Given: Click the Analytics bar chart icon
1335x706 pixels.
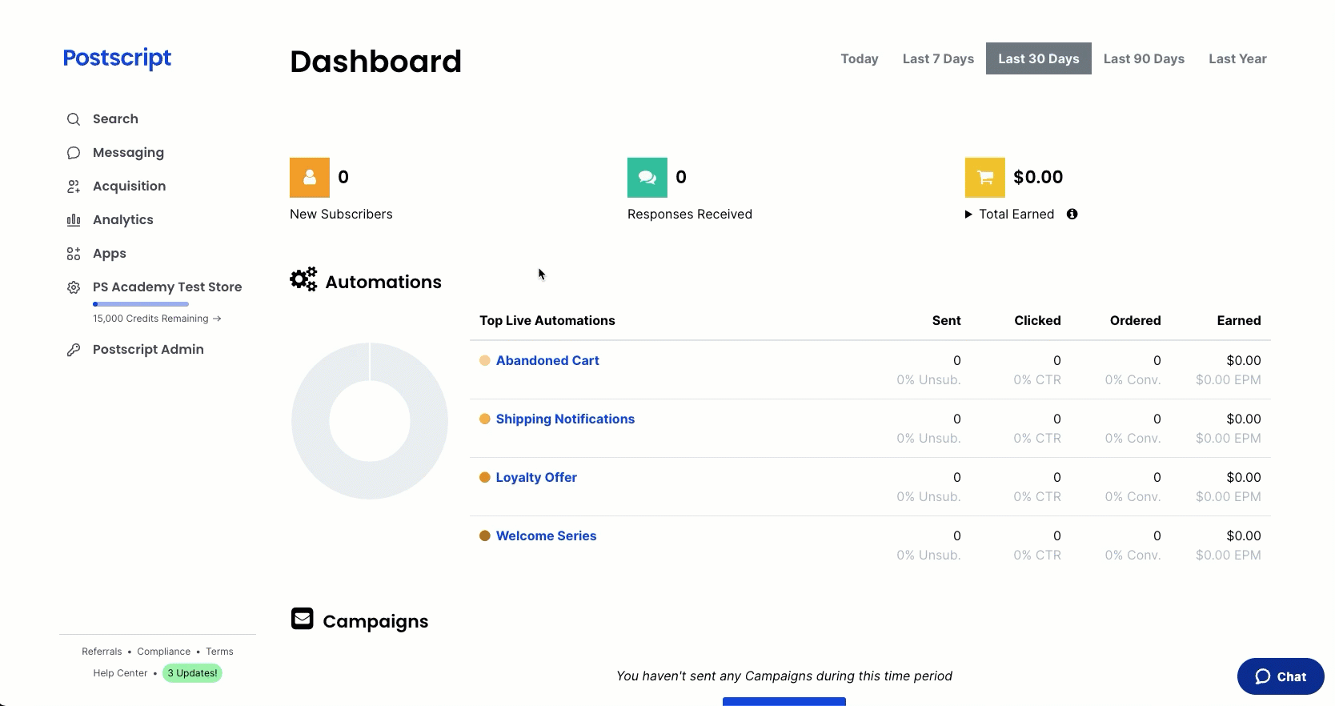Looking at the screenshot, I should [74, 220].
